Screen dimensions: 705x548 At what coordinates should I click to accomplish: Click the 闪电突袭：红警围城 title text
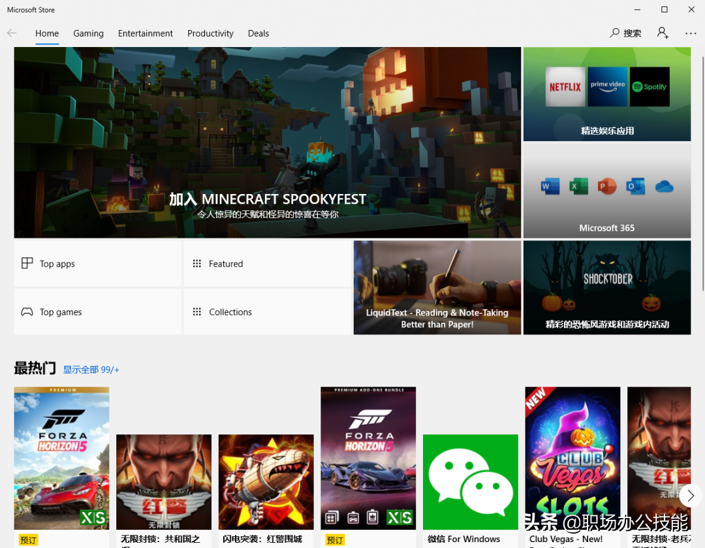262,539
